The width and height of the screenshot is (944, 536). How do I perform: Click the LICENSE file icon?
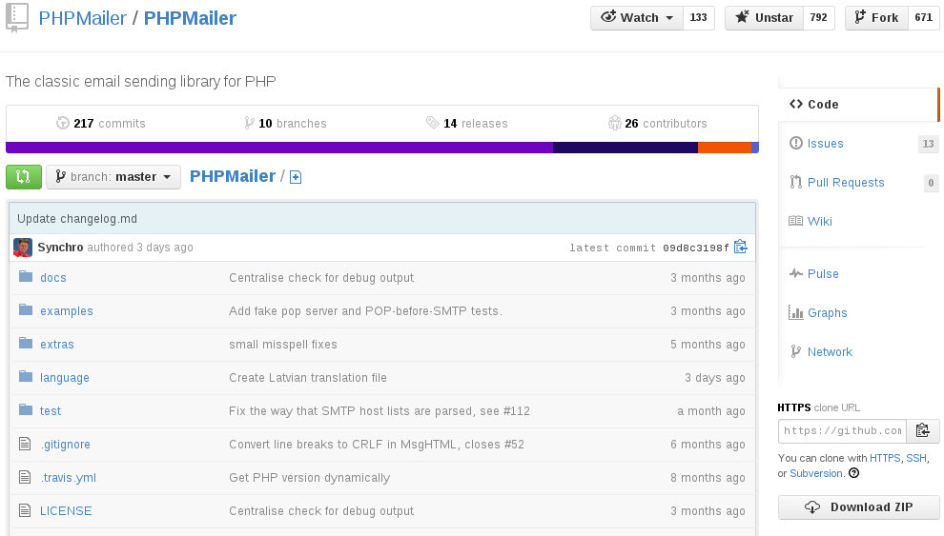pos(25,510)
